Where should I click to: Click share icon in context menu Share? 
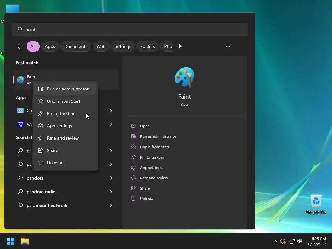click(x=41, y=150)
